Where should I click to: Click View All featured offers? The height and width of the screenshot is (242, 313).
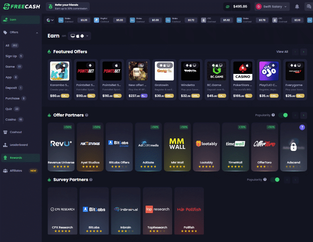(x=282, y=52)
